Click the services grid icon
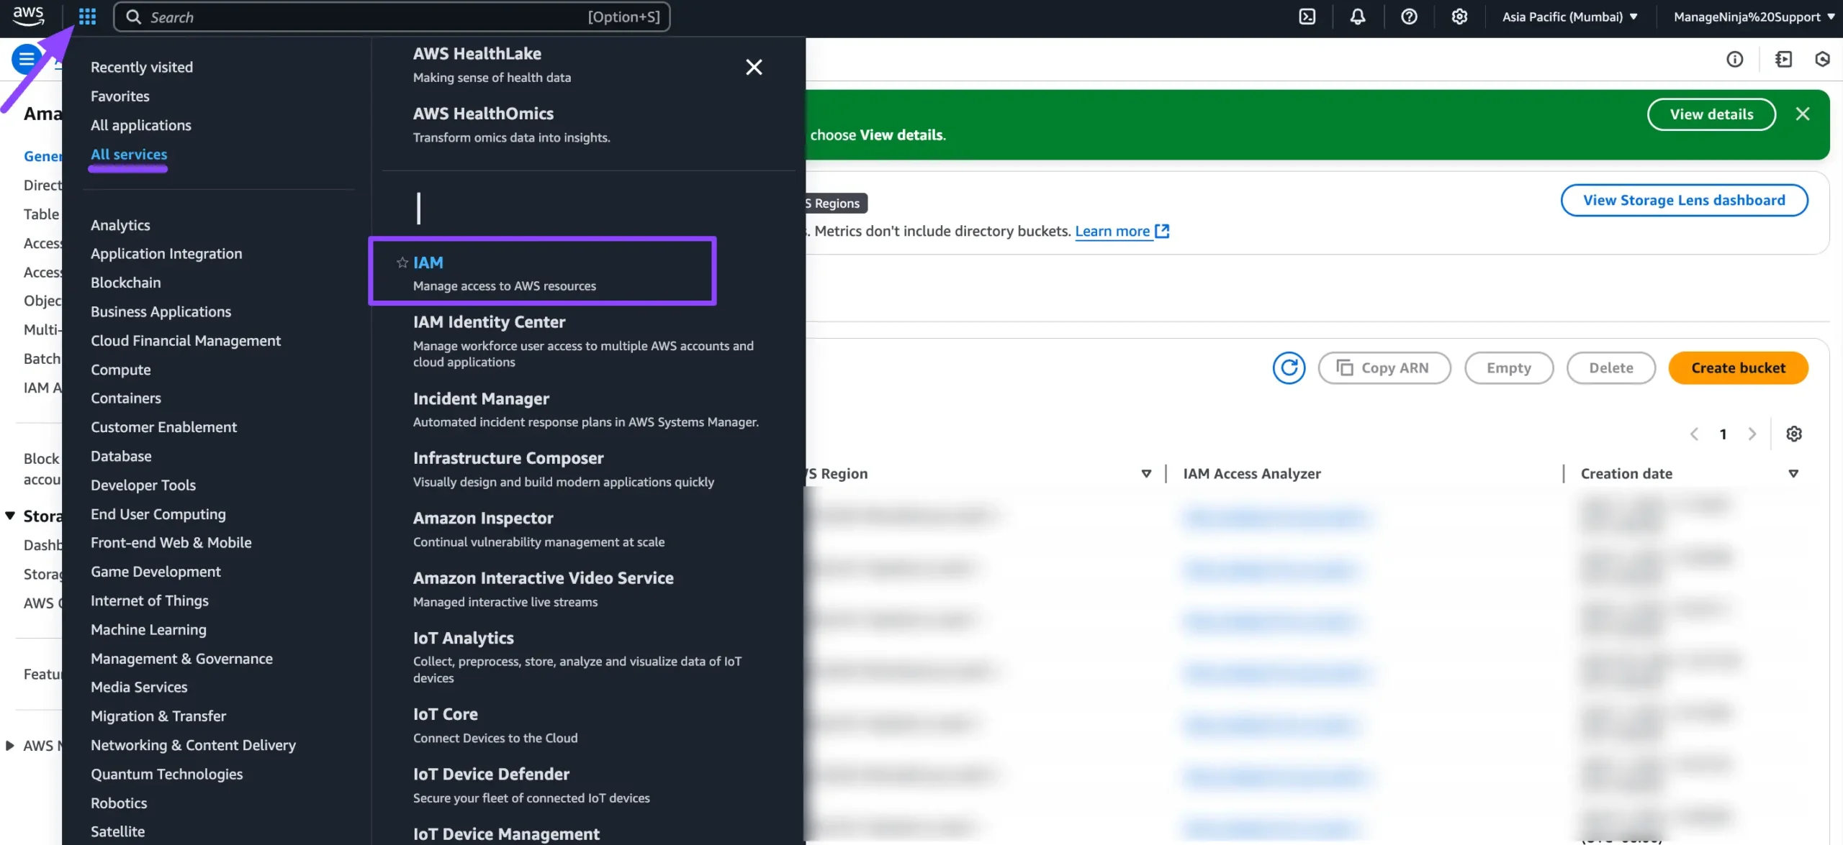Image resolution: width=1843 pixels, height=845 pixels. (87, 17)
